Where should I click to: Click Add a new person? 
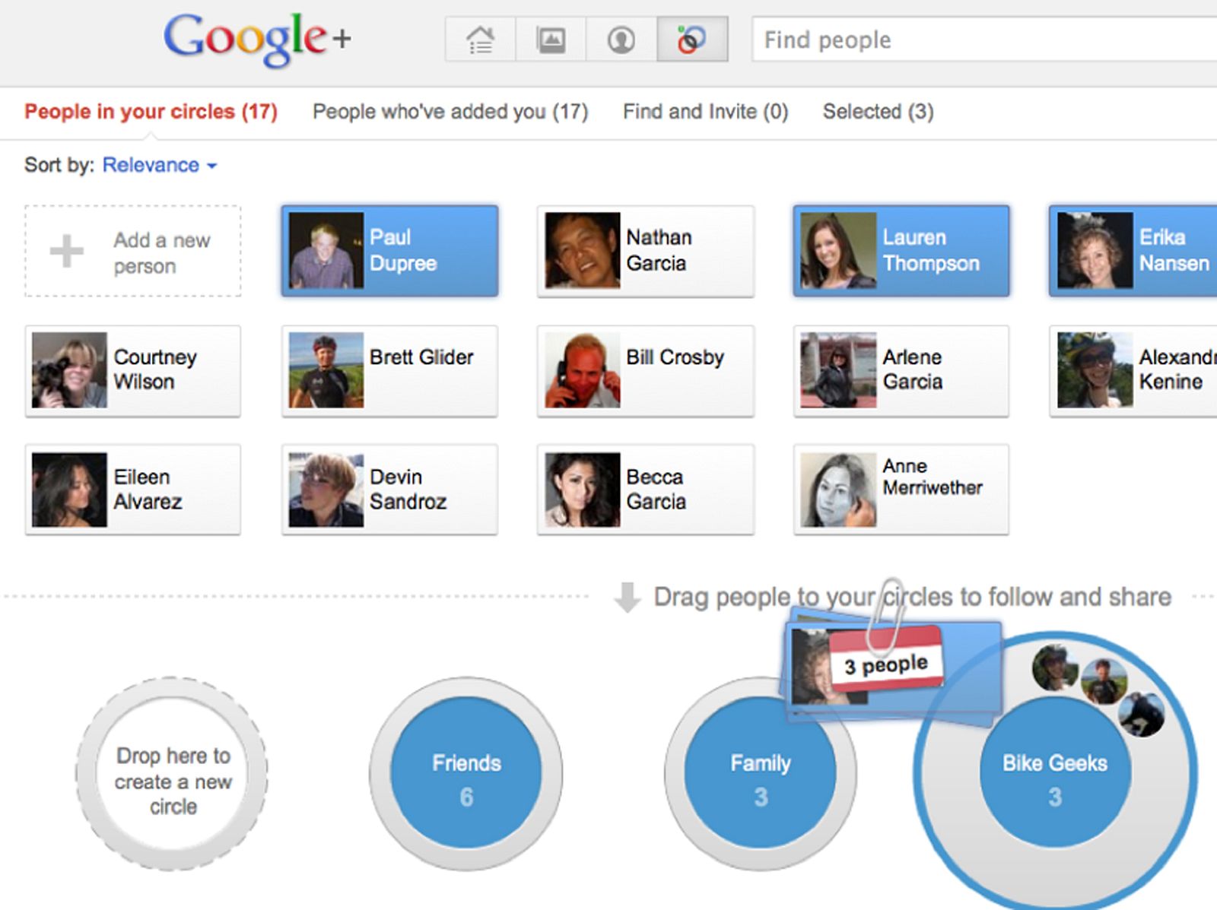(134, 252)
